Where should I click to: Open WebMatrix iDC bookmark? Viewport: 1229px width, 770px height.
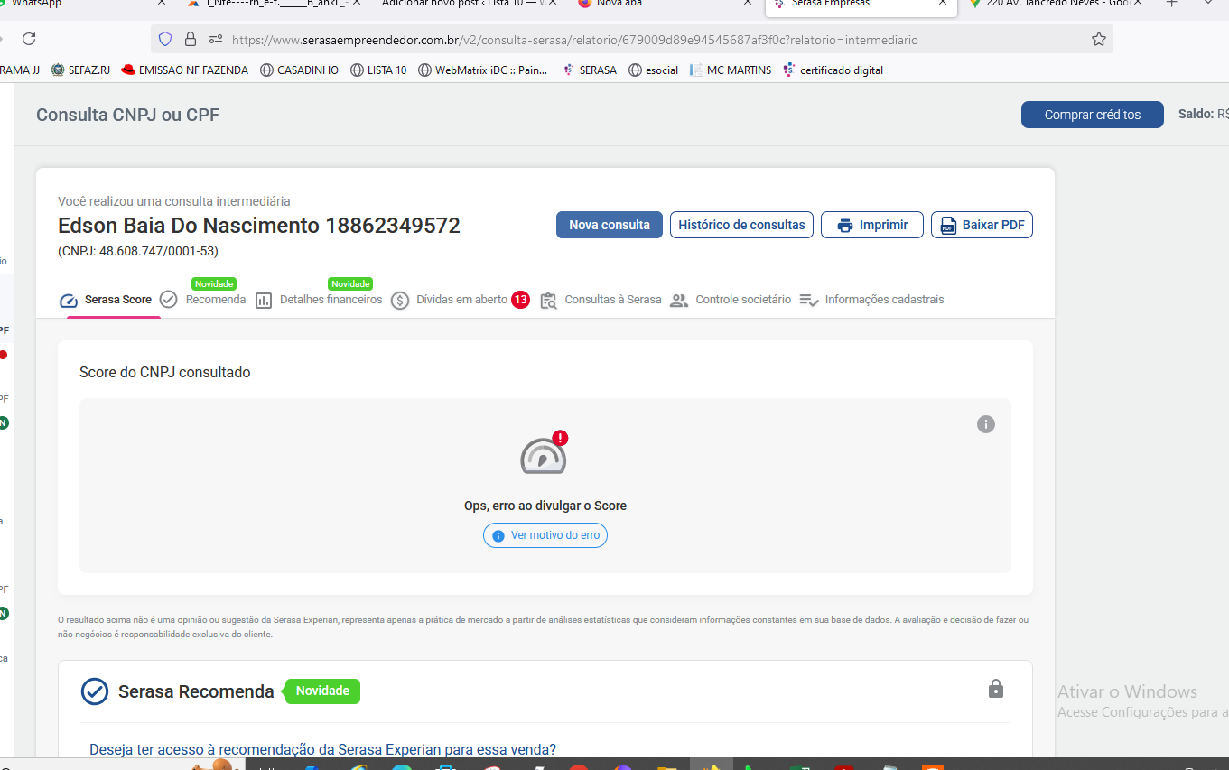point(483,70)
